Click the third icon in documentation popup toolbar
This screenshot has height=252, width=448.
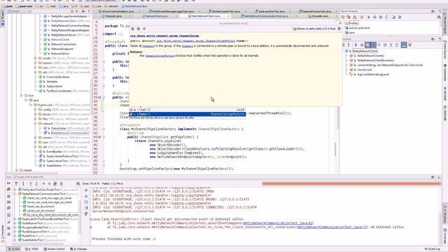coord(144,29)
